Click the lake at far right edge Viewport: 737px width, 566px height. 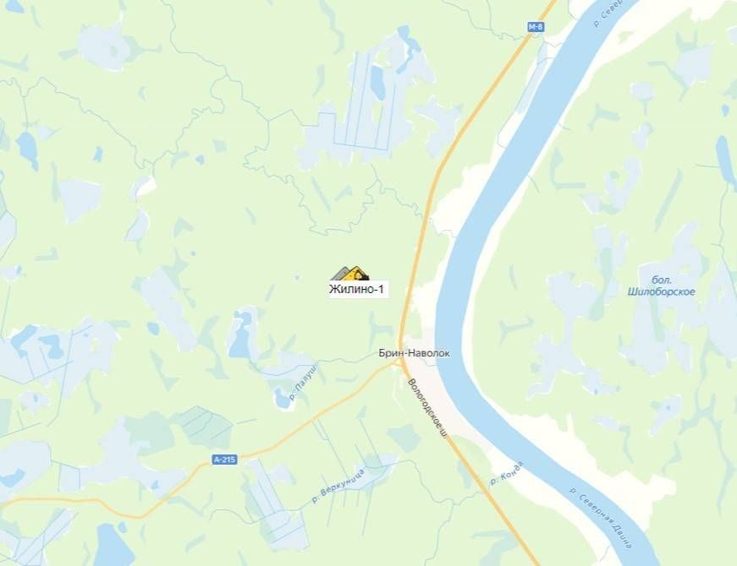[x=726, y=161]
